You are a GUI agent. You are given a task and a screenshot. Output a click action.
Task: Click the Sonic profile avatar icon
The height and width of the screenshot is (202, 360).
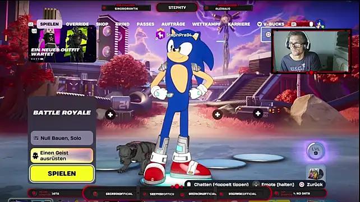[x=320, y=24]
